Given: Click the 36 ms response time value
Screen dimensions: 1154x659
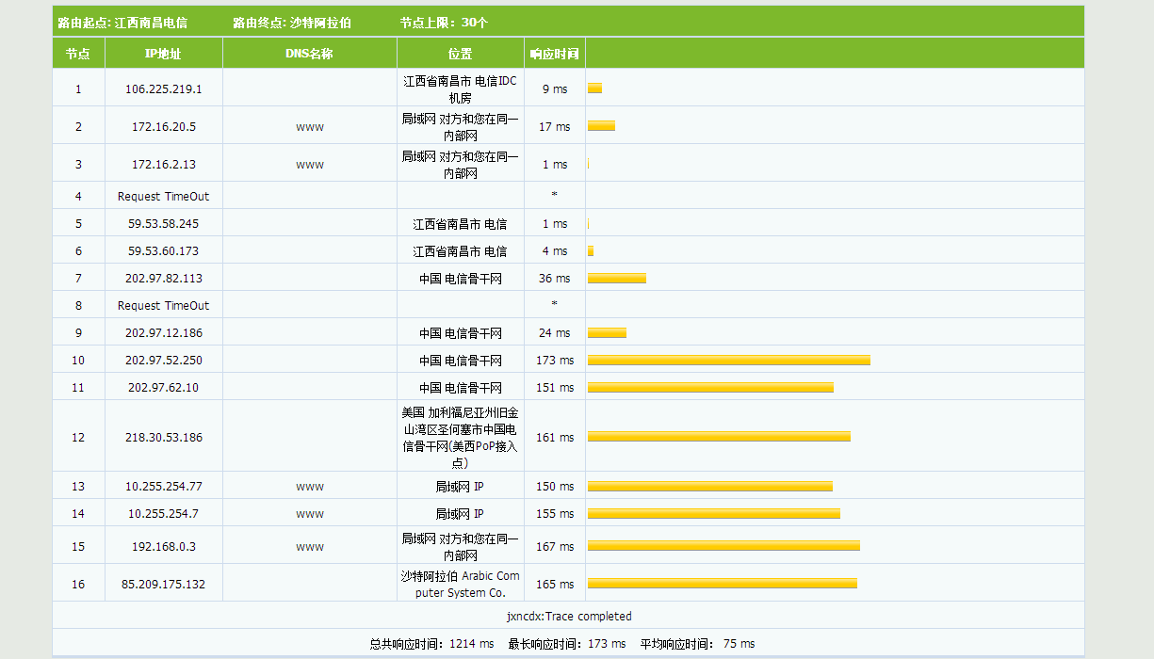Looking at the screenshot, I should (554, 279).
